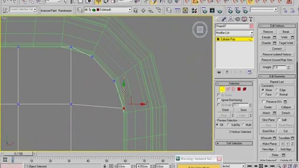Click the QuickSlice button
Viewport: 299px width, 168px height.
pos(268,131)
